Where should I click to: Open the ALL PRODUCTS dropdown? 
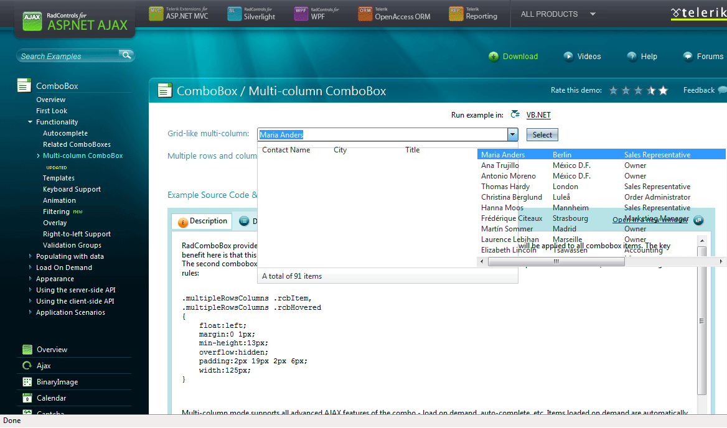point(558,14)
